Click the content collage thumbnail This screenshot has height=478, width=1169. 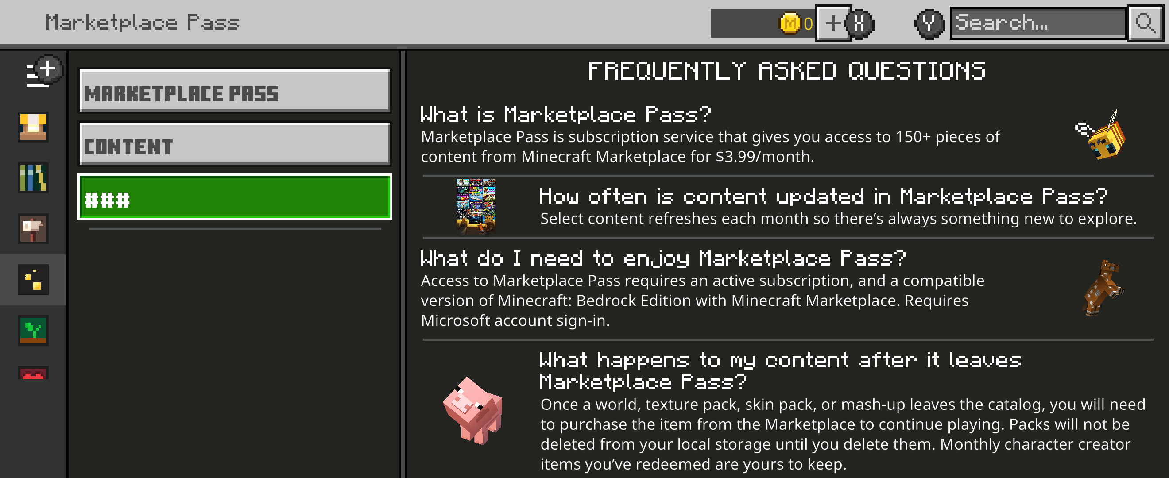pos(476,206)
